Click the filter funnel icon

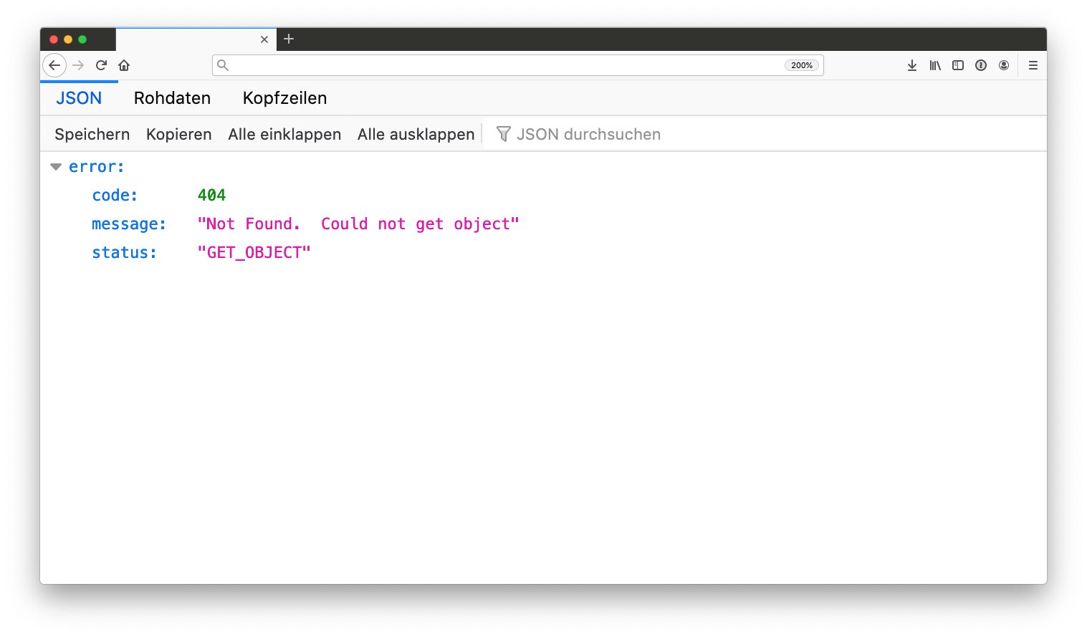[504, 134]
